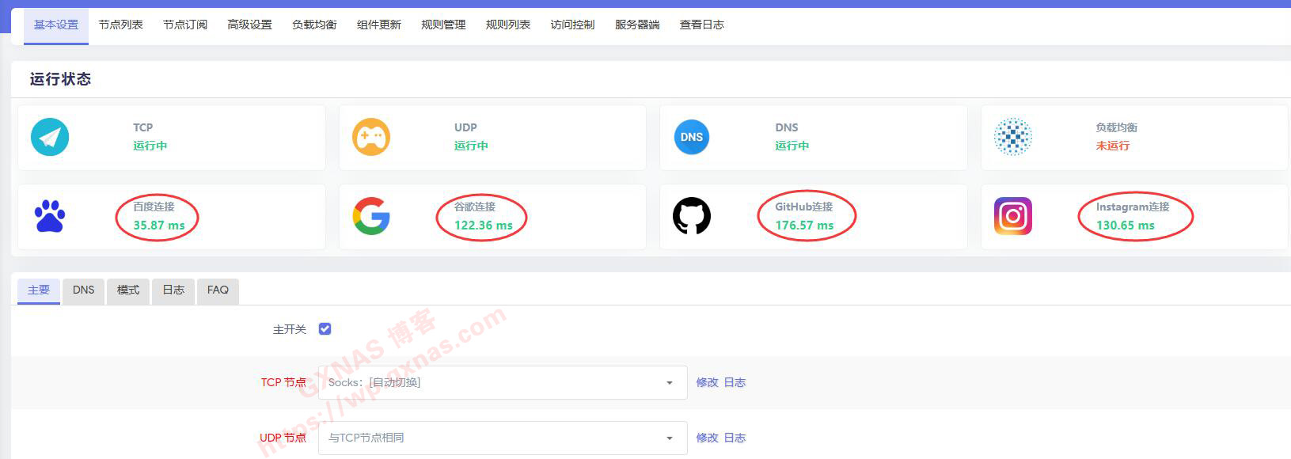The height and width of the screenshot is (459, 1291).
Task: Select the DNS sub-tab
Action: [83, 290]
